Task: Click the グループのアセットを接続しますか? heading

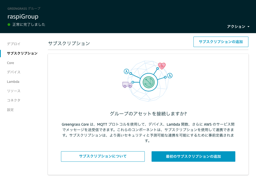Action: click(148, 114)
